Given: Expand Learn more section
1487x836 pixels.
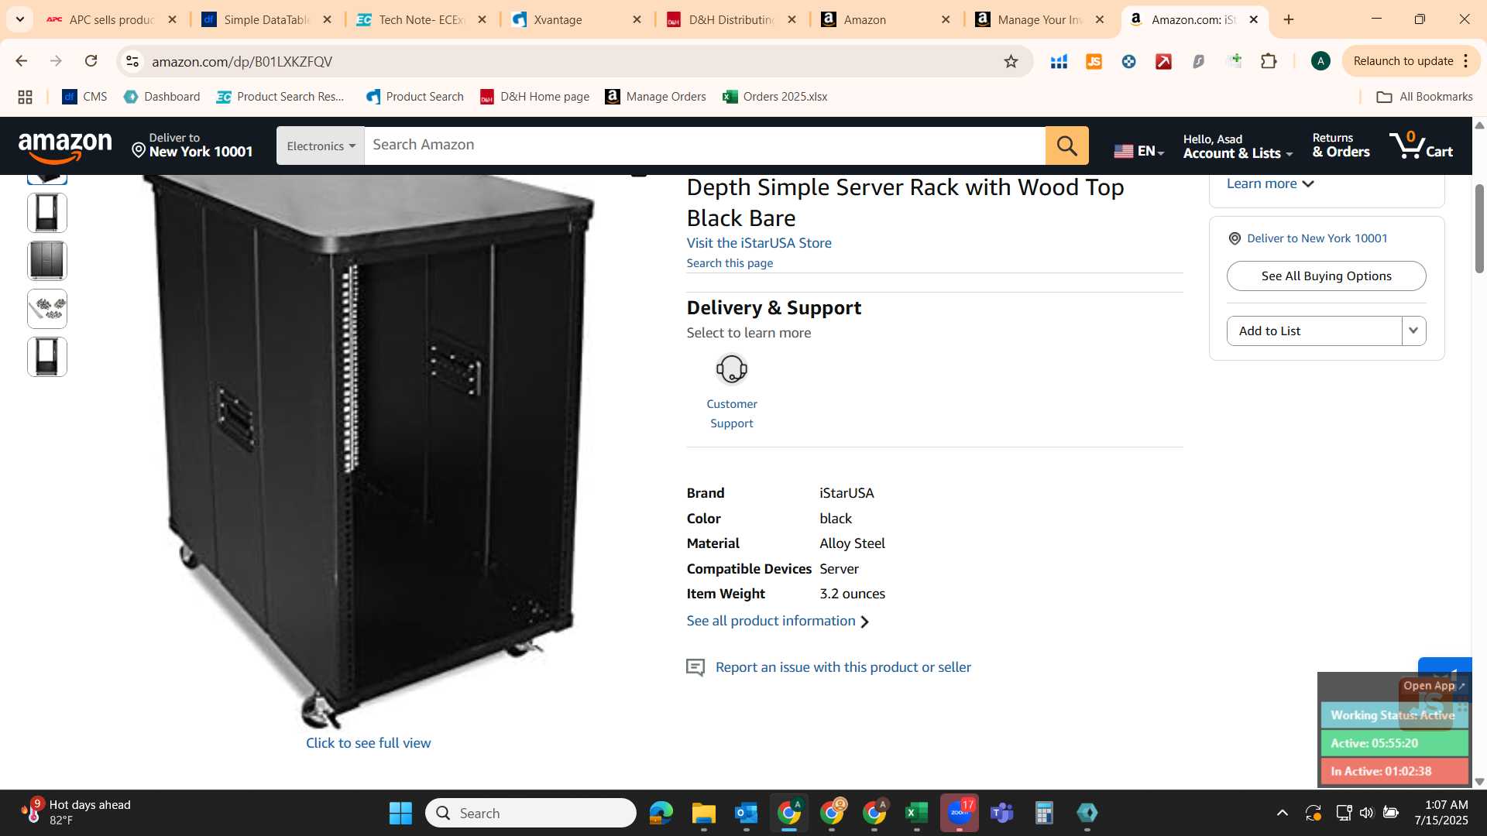Looking at the screenshot, I should pos(1270,184).
